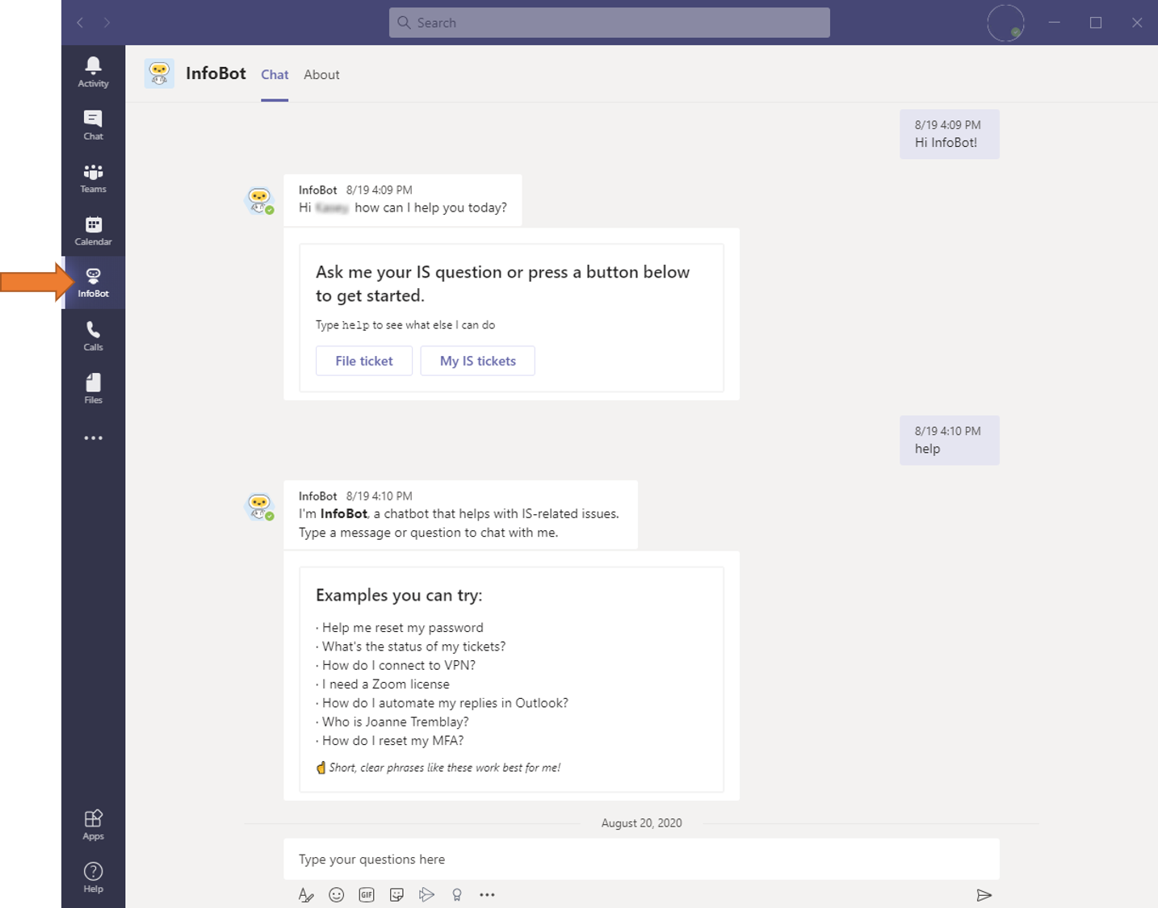The width and height of the screenshot is (1158, 908).
Task: Click 'How do I connect to VPN?' example
Action: 399,665
